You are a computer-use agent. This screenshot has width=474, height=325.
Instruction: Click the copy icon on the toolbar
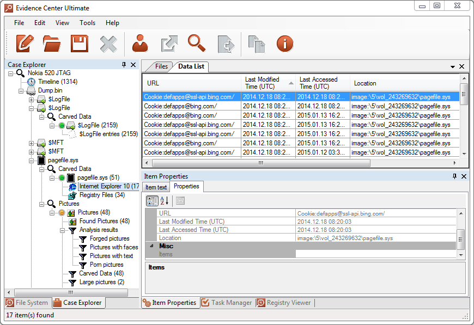coord(256,44)
